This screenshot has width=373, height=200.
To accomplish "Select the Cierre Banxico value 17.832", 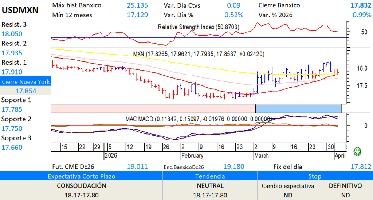I will click(x=358, y=5).
